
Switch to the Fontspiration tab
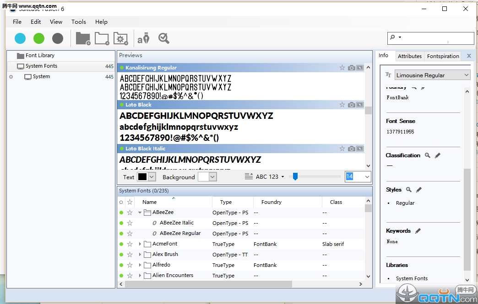tap(443, 56)
